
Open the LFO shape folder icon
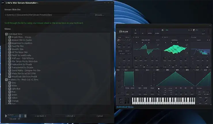(x=159, y=89)
